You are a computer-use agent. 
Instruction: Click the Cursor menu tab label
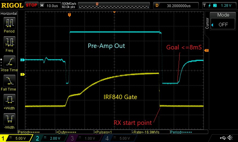207,23
